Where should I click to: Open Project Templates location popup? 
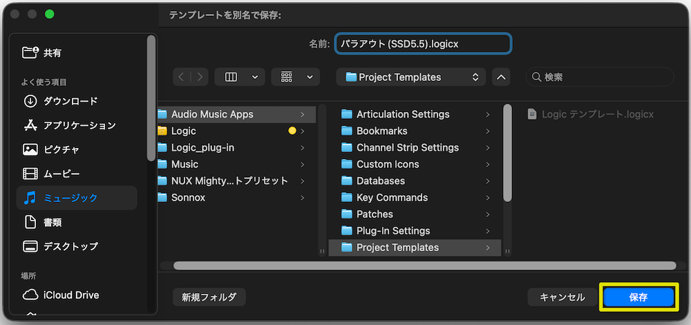(411, 77)
